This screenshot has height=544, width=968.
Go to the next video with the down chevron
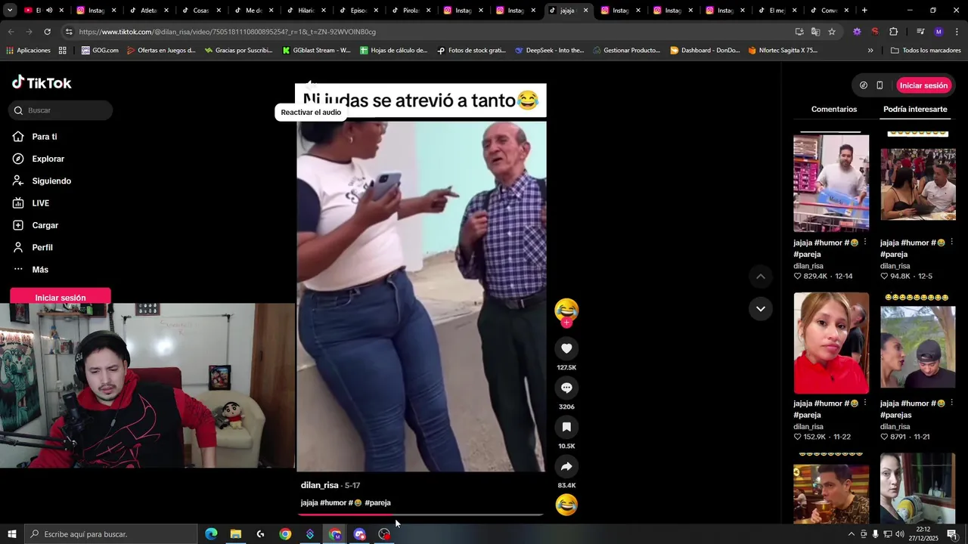[761, 309]
